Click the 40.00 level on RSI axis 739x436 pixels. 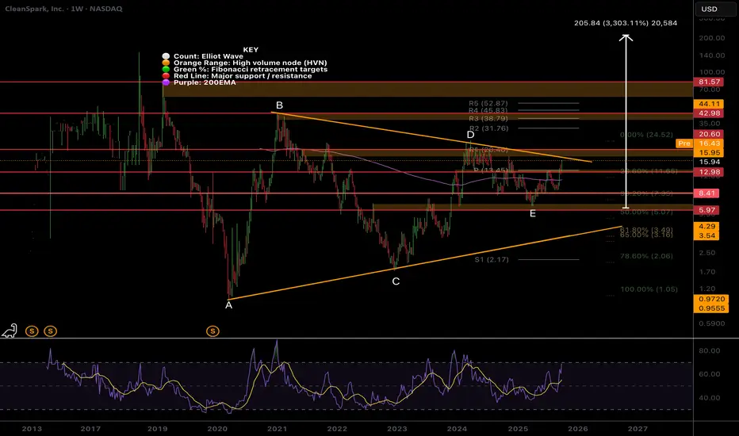[x=710, y=398]
